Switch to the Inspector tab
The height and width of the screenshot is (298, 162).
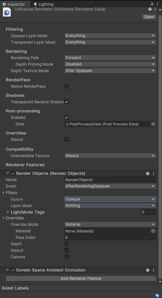tap(15, 4)
